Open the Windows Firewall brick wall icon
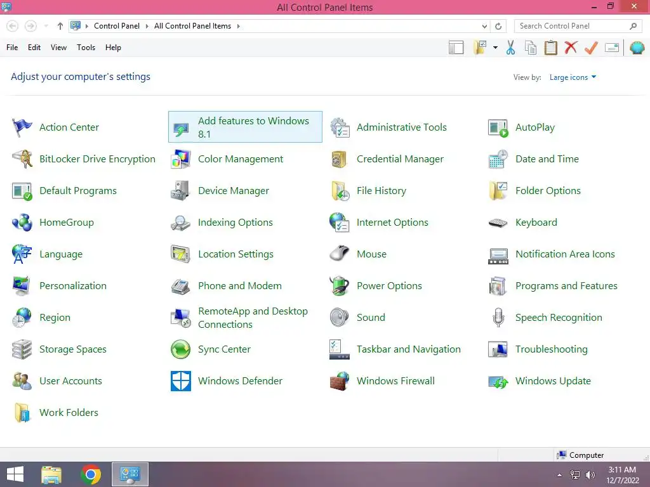650x487 pixels. click(340, 381)
